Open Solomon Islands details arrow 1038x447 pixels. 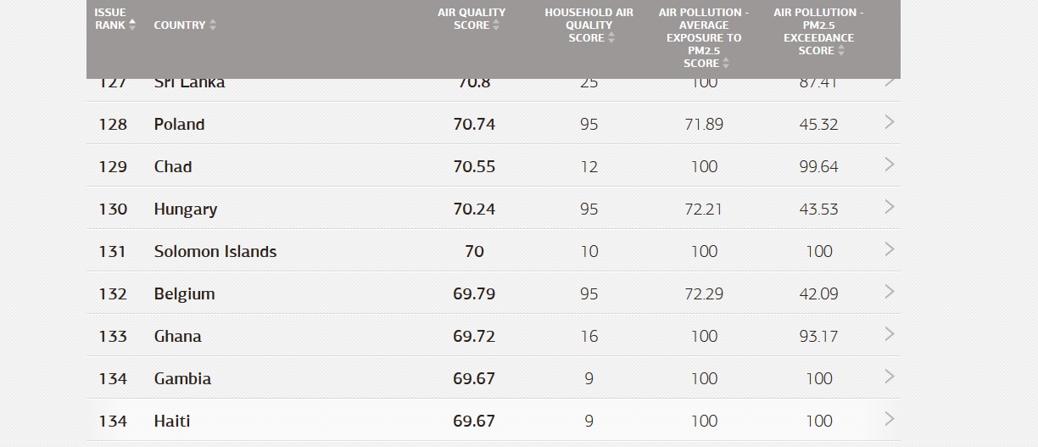890,249
